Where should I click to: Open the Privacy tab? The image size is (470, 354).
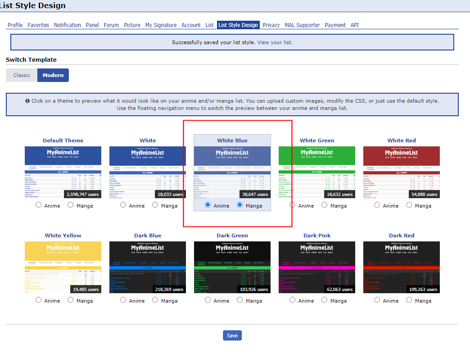tap(271, 25)
